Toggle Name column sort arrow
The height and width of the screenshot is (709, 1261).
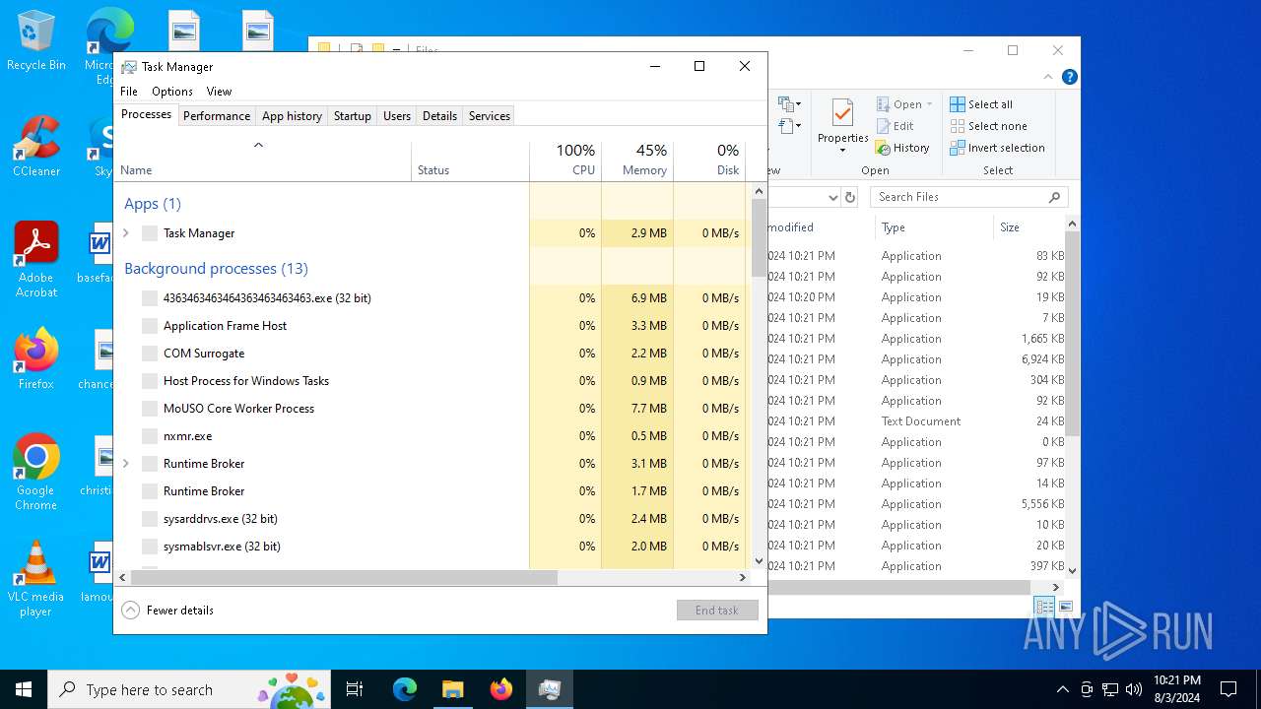(x=258, y=146)
